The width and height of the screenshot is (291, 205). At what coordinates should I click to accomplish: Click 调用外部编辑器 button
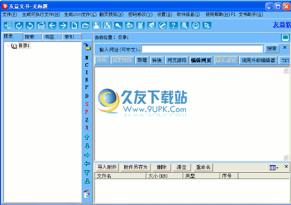[258, 60]
